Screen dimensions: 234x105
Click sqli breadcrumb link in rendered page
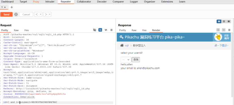127,45
